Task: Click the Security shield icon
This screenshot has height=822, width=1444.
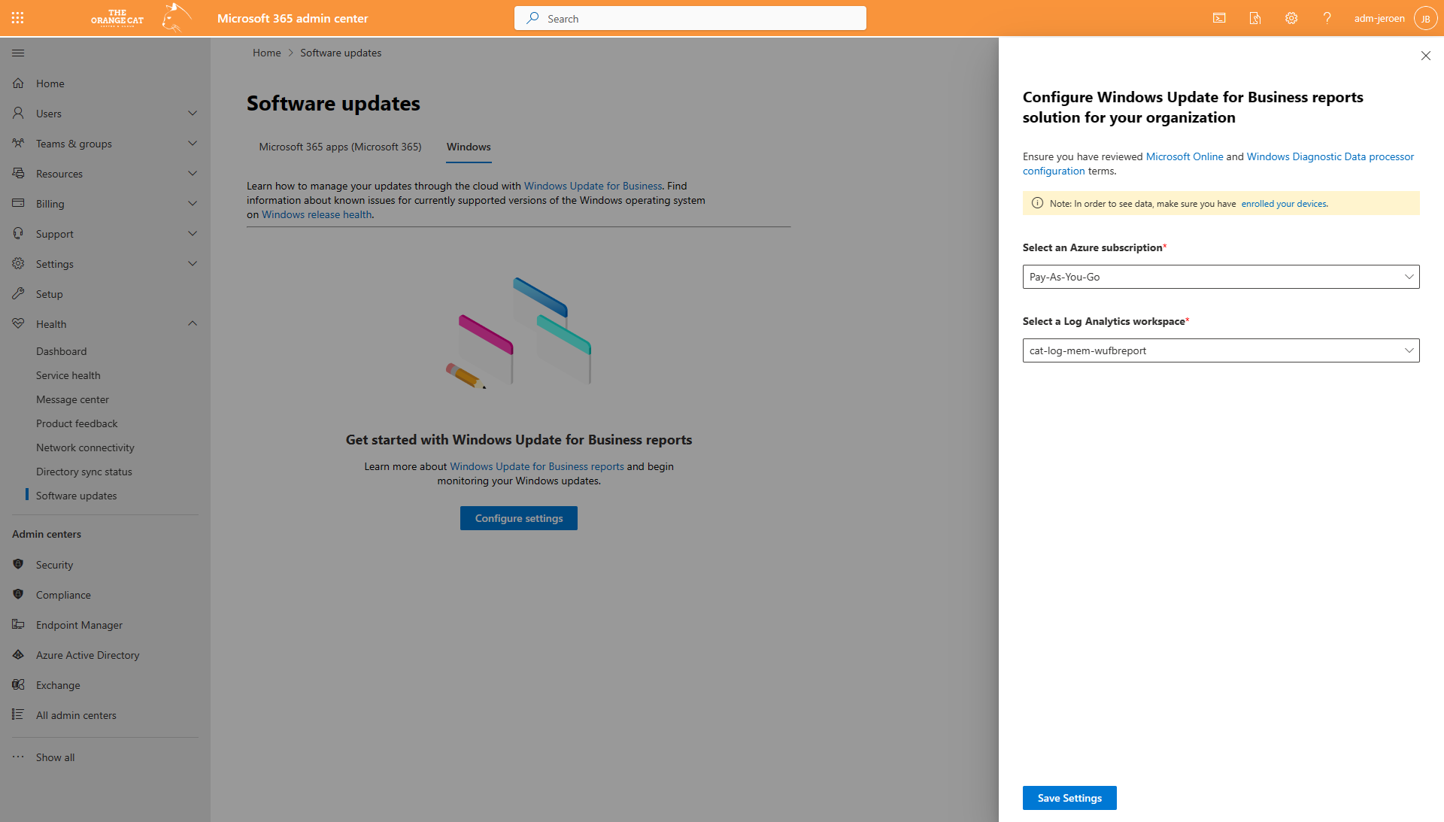Action: coord(18,565)
